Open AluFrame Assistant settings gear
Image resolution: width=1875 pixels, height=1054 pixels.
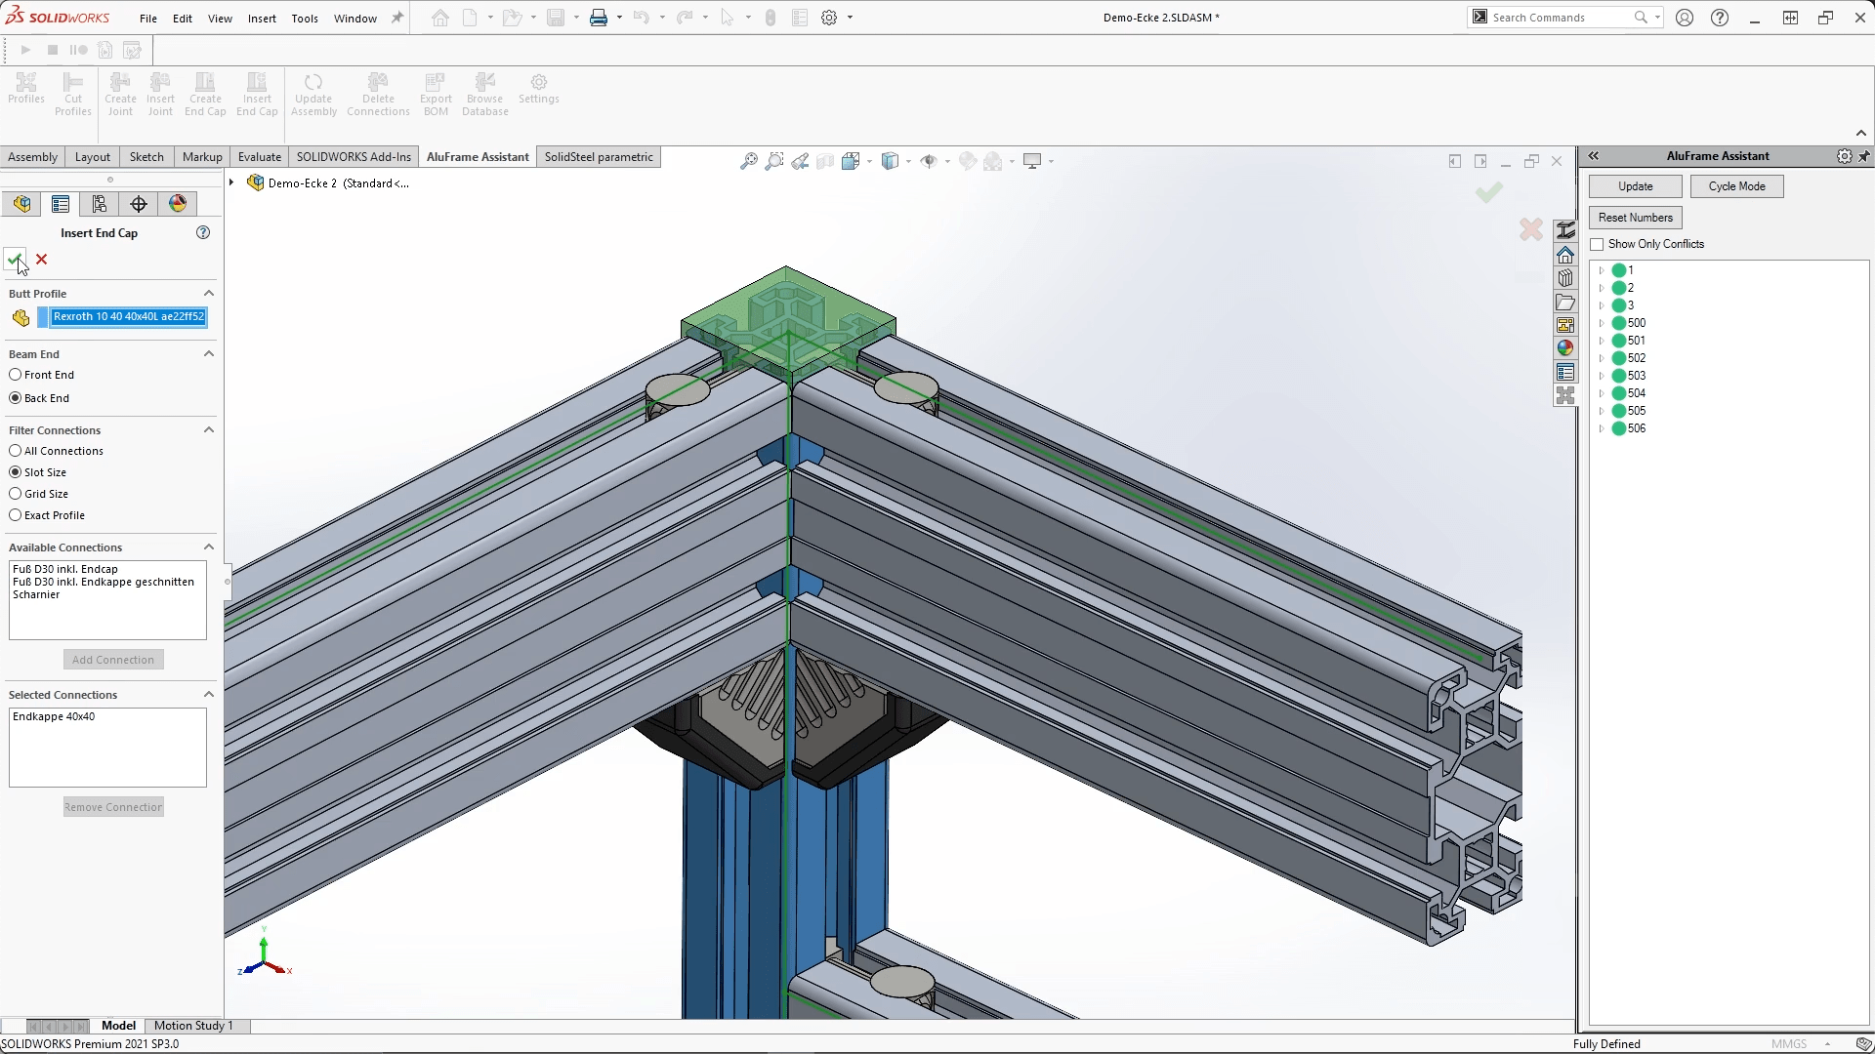1844,156
